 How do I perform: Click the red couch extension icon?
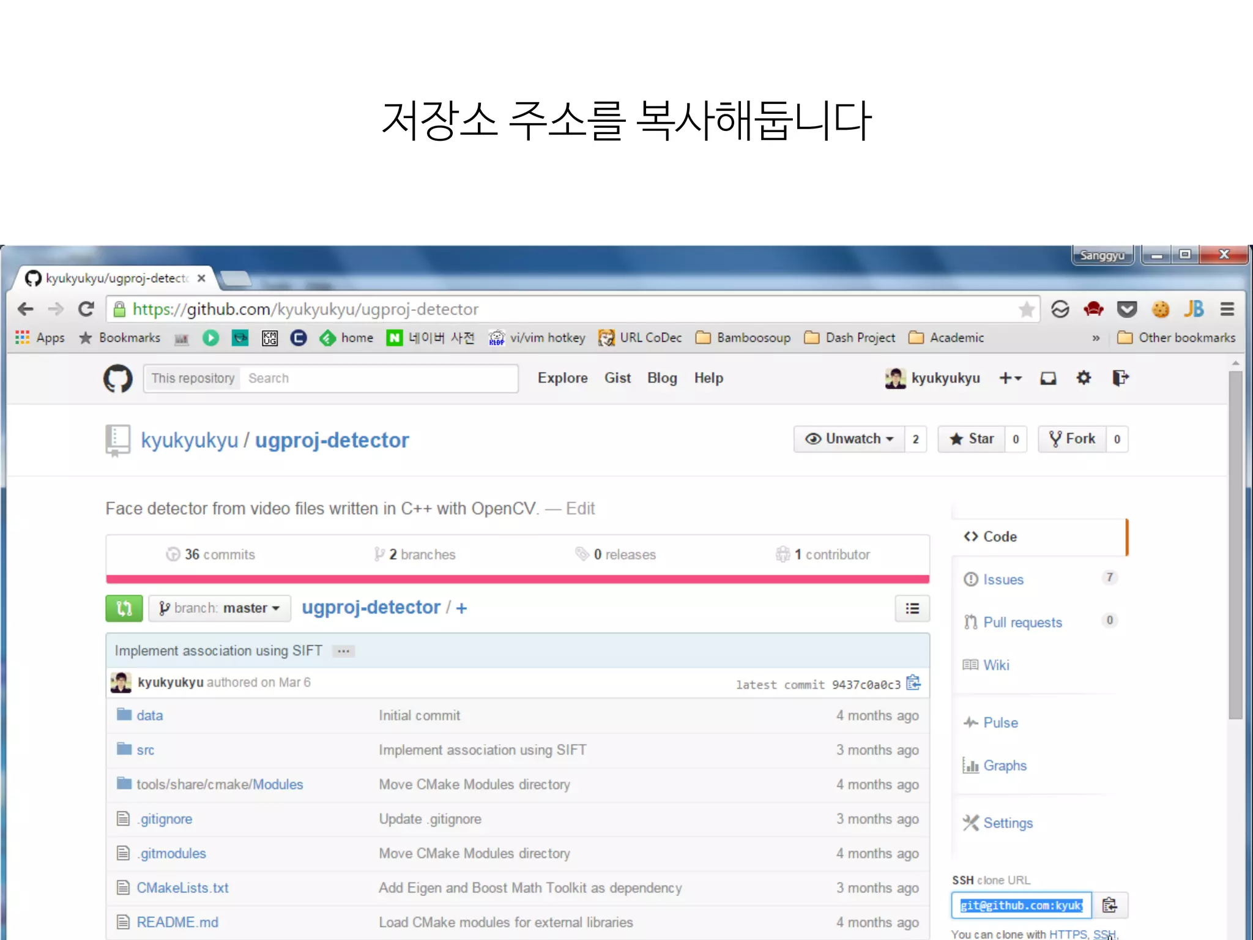[1093, 309]
